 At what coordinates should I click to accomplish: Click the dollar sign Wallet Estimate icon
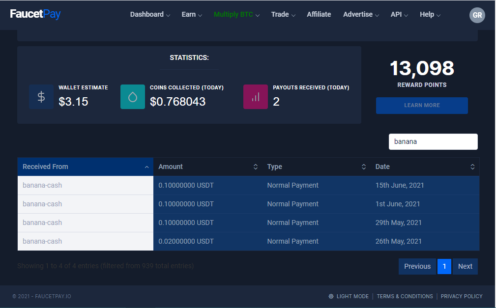coord(41,97)
